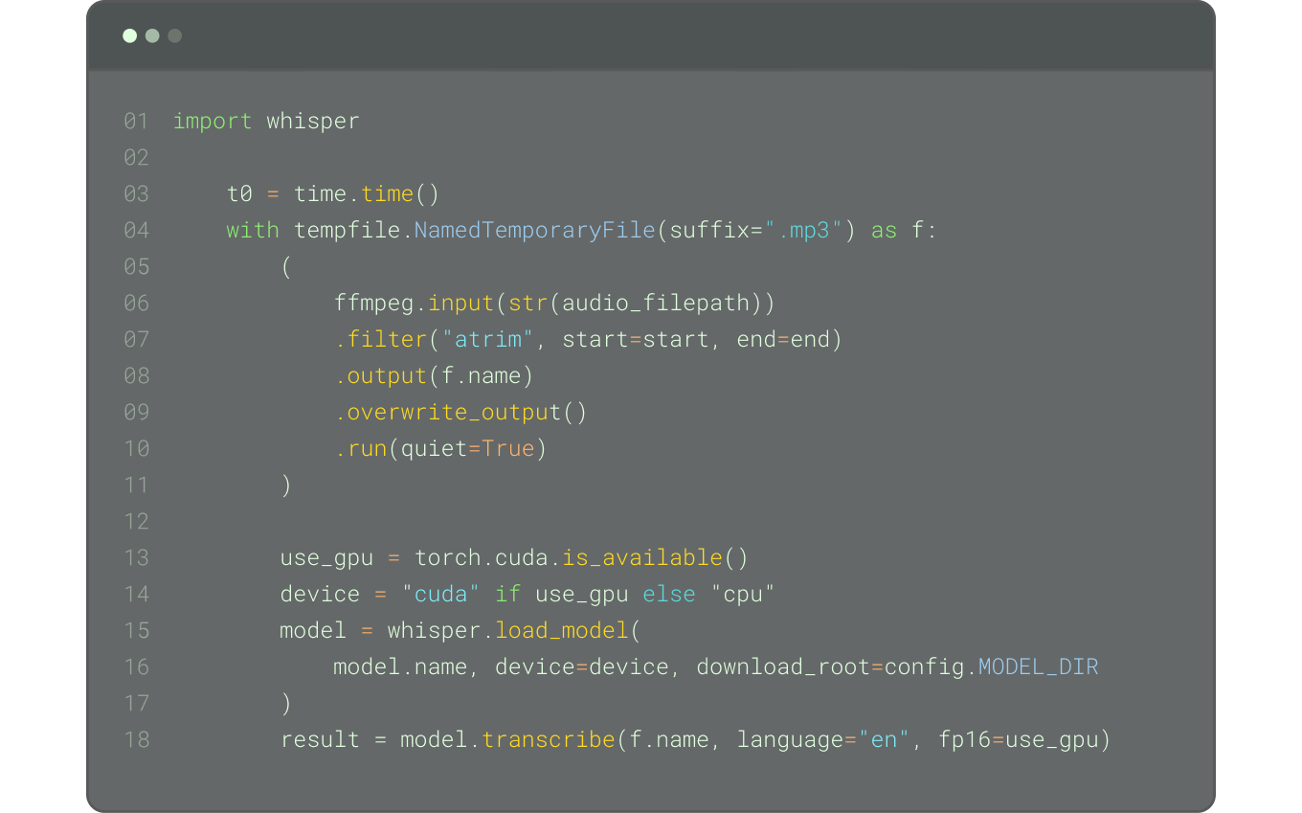Image resolution: width=1302 pixels, height=813 pixels.
Task: Click the closing parenthesis on line 11
Action: point(286,486)
